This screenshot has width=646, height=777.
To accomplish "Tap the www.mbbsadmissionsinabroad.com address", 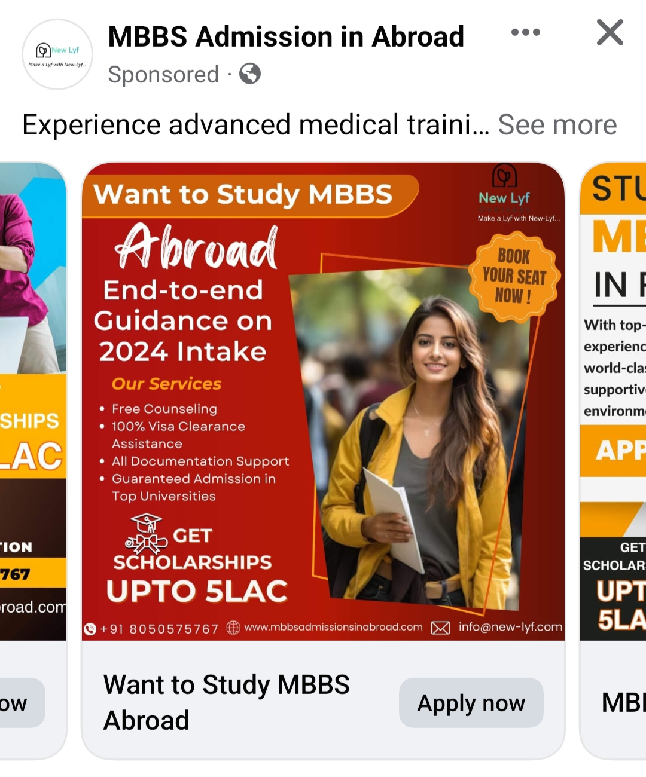I will pyautogui.click(x=333, y=628).
